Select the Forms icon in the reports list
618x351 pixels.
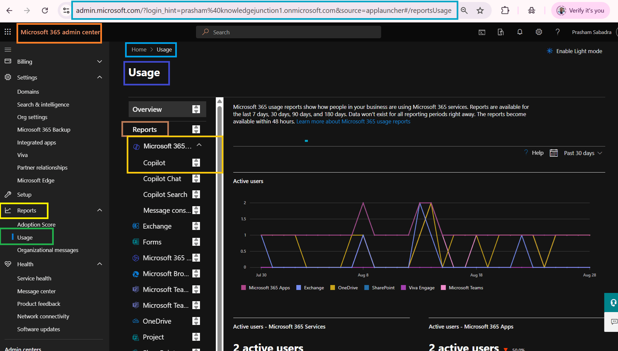135,242
